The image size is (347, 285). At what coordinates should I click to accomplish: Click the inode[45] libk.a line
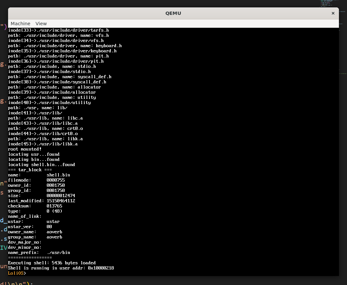pyautogui.click(x=43, y=144)
